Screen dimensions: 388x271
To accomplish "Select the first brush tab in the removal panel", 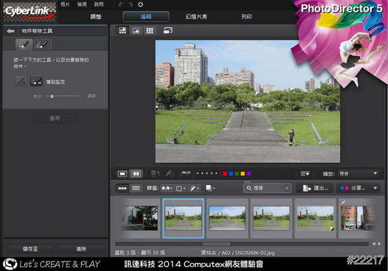I will click(x=23, y=44).
